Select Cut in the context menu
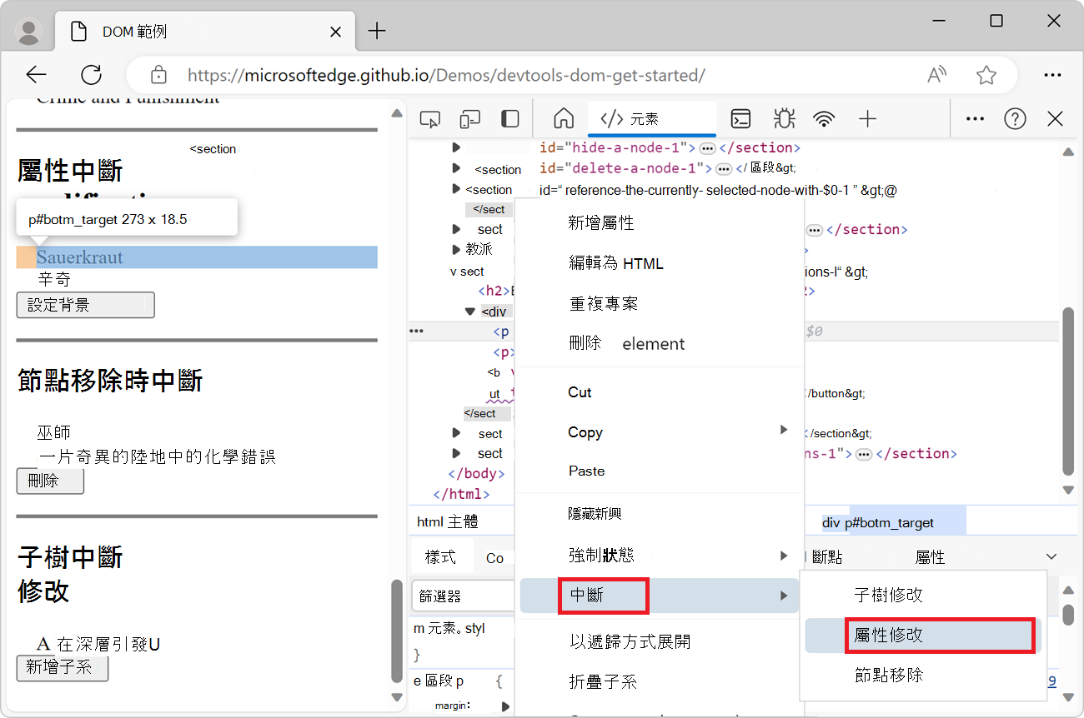Viewport: 1084px width, 718px height. [660, 392]
